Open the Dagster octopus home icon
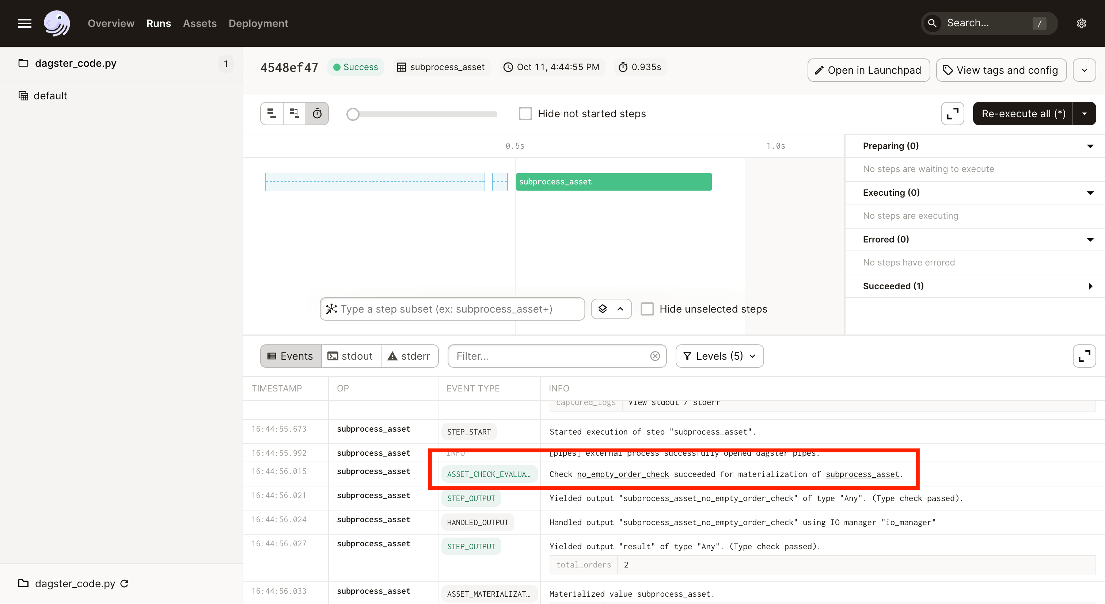 57,23
